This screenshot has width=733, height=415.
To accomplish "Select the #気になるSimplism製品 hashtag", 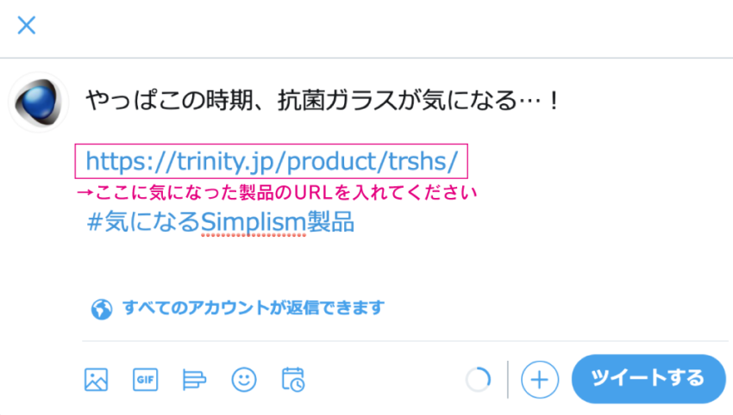I will 221,222.
